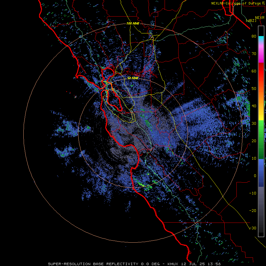
Task: Click the blue segment of the reflectivity color bar
Action: coord(261,173)
